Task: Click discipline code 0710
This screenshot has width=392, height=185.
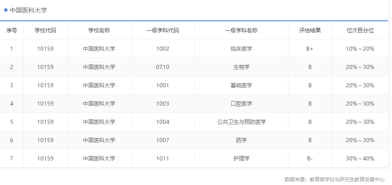Action: pos(163,67)
